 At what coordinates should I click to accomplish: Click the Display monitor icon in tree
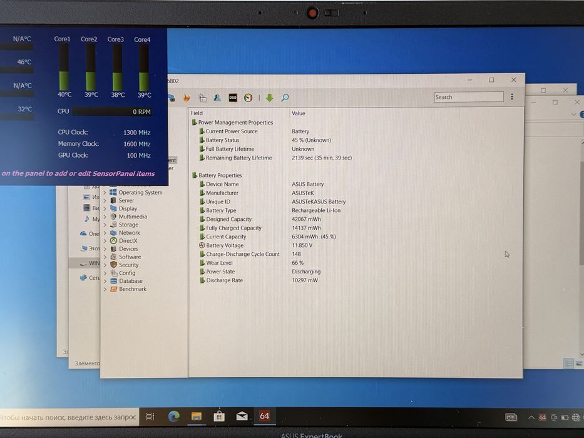point(113,208)
